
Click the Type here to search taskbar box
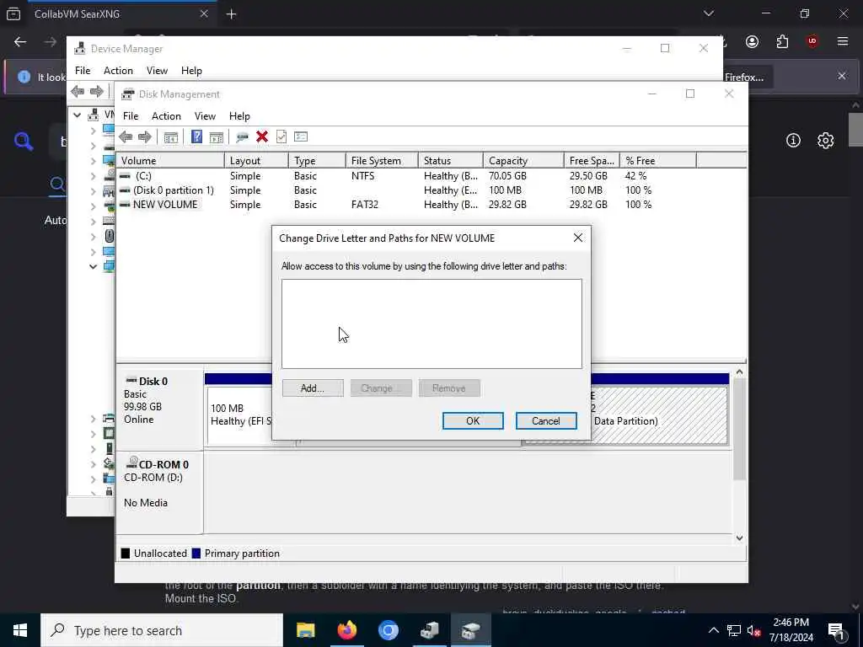tap(162, 630)
